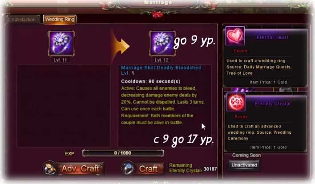Click the Adv. Craft button
The image size is (315, 184).
coord(81,168)
